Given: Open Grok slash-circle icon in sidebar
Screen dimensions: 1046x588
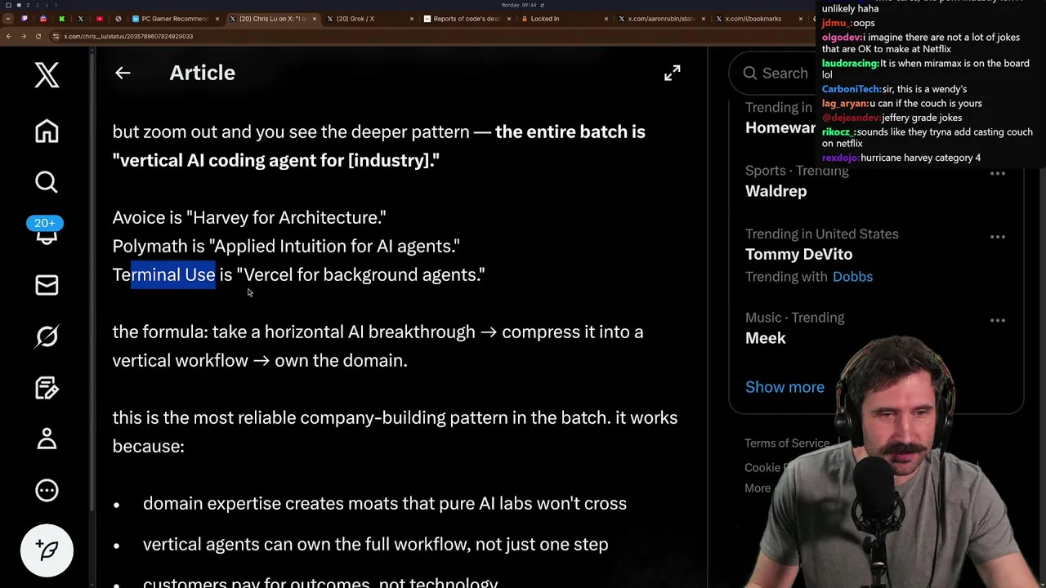Looking at the screenshot, I should click(47, 336).
